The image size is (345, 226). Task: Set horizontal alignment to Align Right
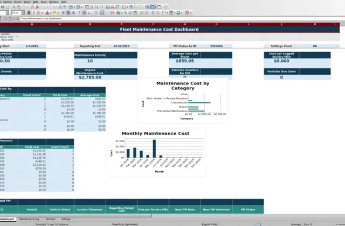(x=73, y=13)
